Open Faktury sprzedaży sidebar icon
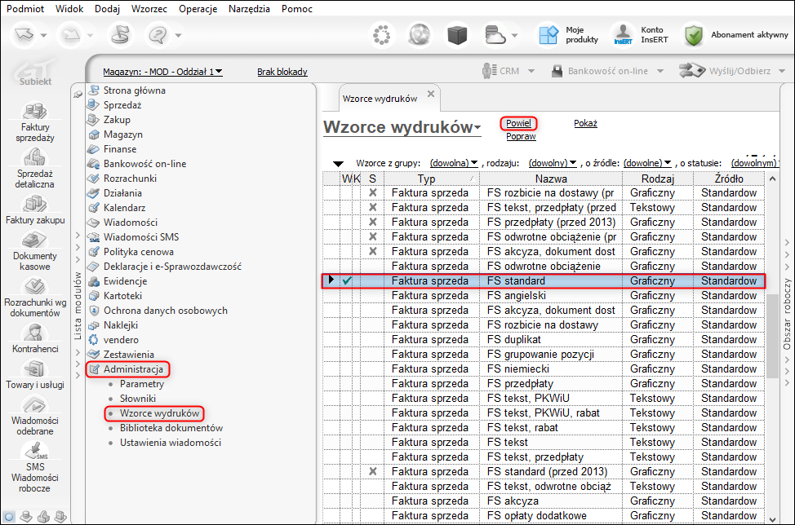 (35, 110)
